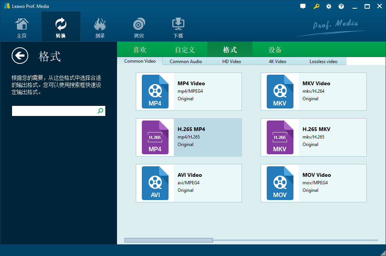This screenshot has height=256, width=386.
Task: Select the HD Video sub-tab
Action: click(x=232, y=62)
